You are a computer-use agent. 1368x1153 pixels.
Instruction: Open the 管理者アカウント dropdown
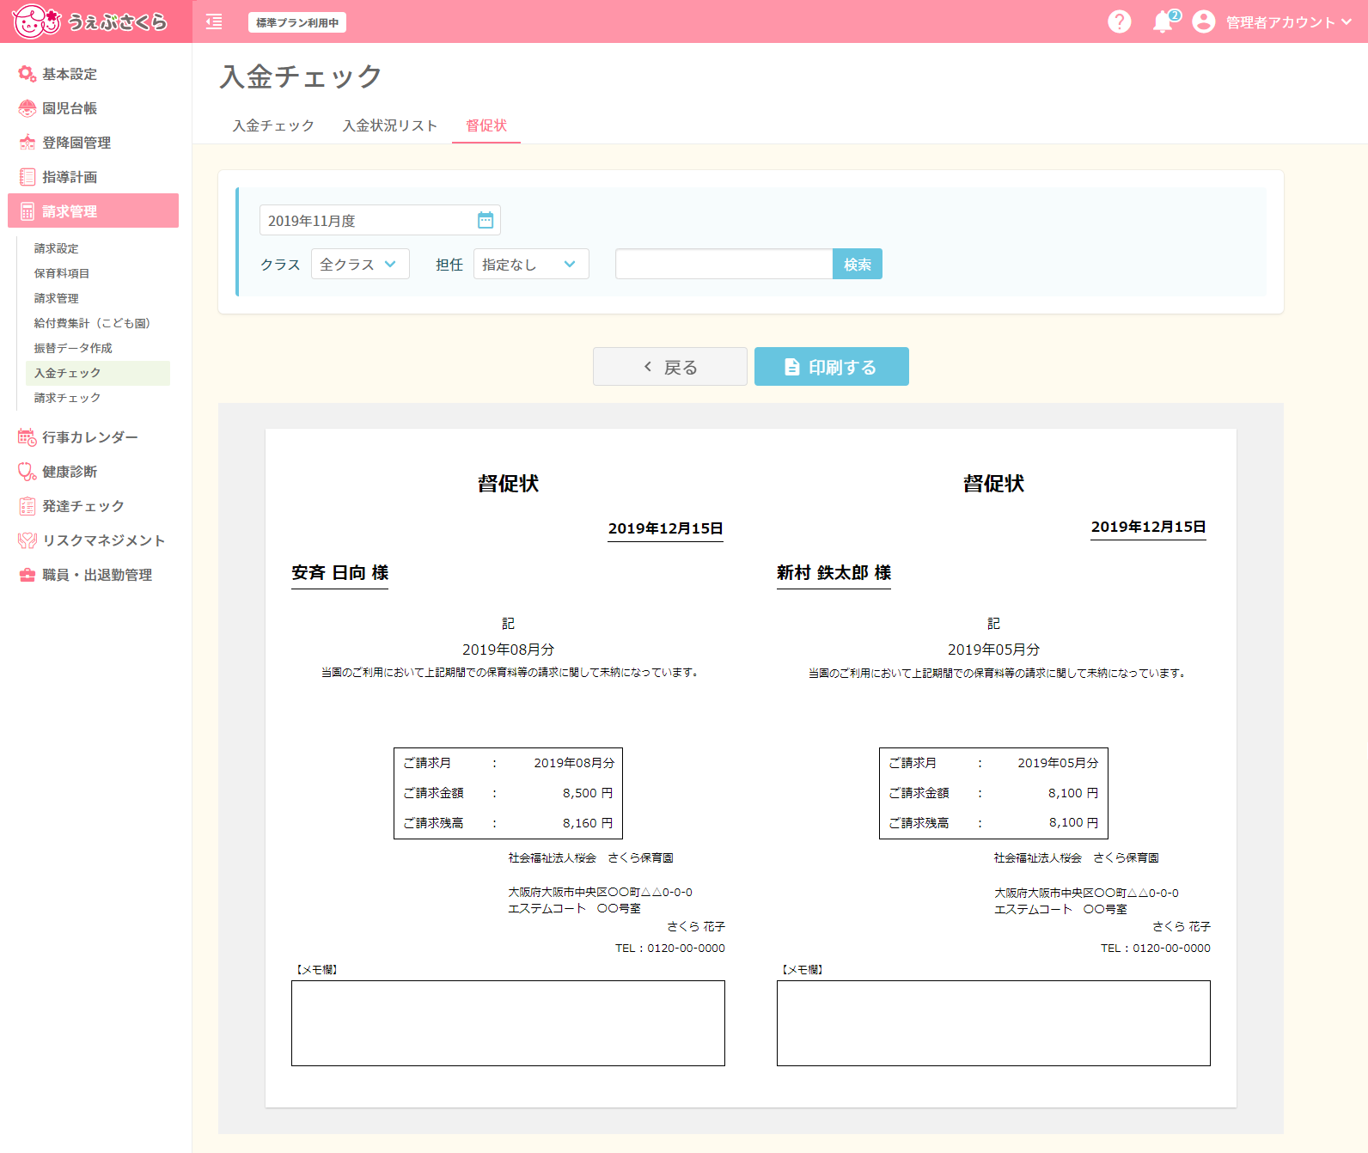tap(1289, 21)
